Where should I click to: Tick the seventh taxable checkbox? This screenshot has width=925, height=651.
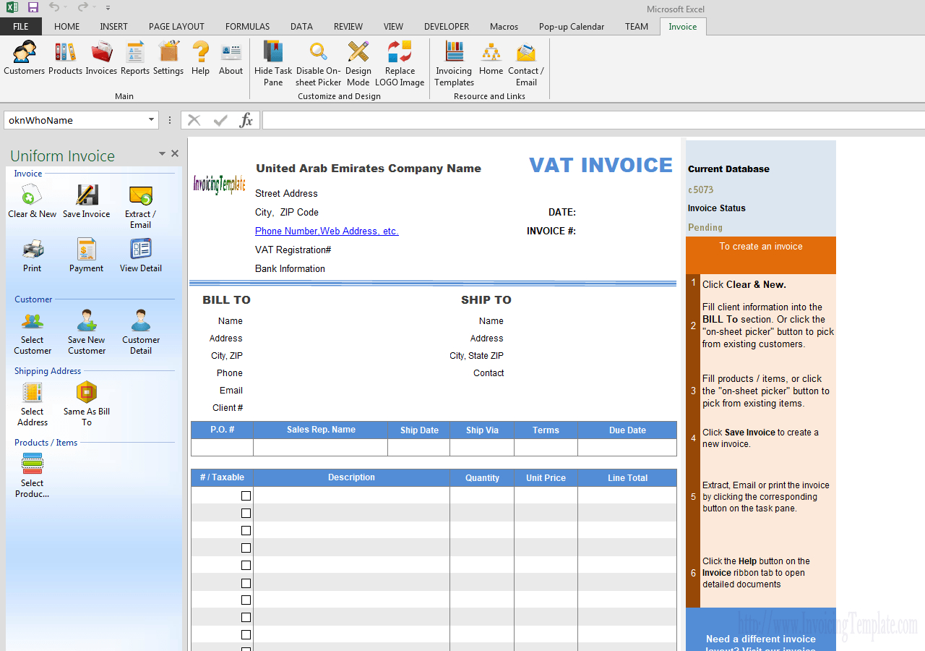pos(246,600)
